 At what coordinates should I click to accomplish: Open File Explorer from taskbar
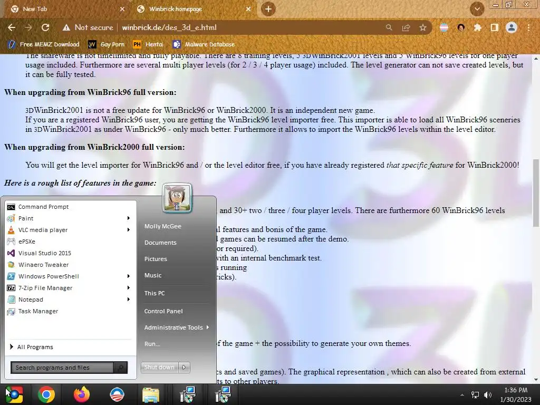pos(151,394)
